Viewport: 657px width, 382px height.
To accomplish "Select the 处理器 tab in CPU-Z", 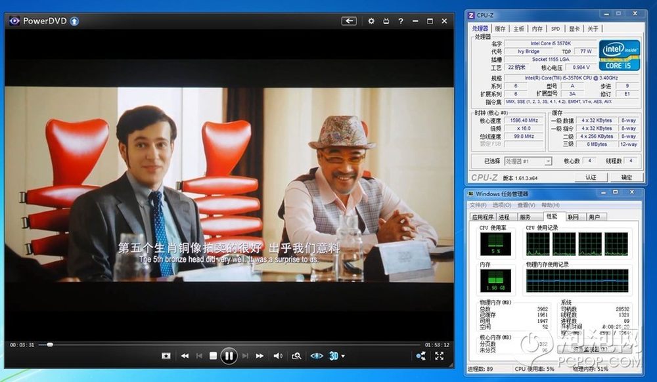I will coord(480,28).
